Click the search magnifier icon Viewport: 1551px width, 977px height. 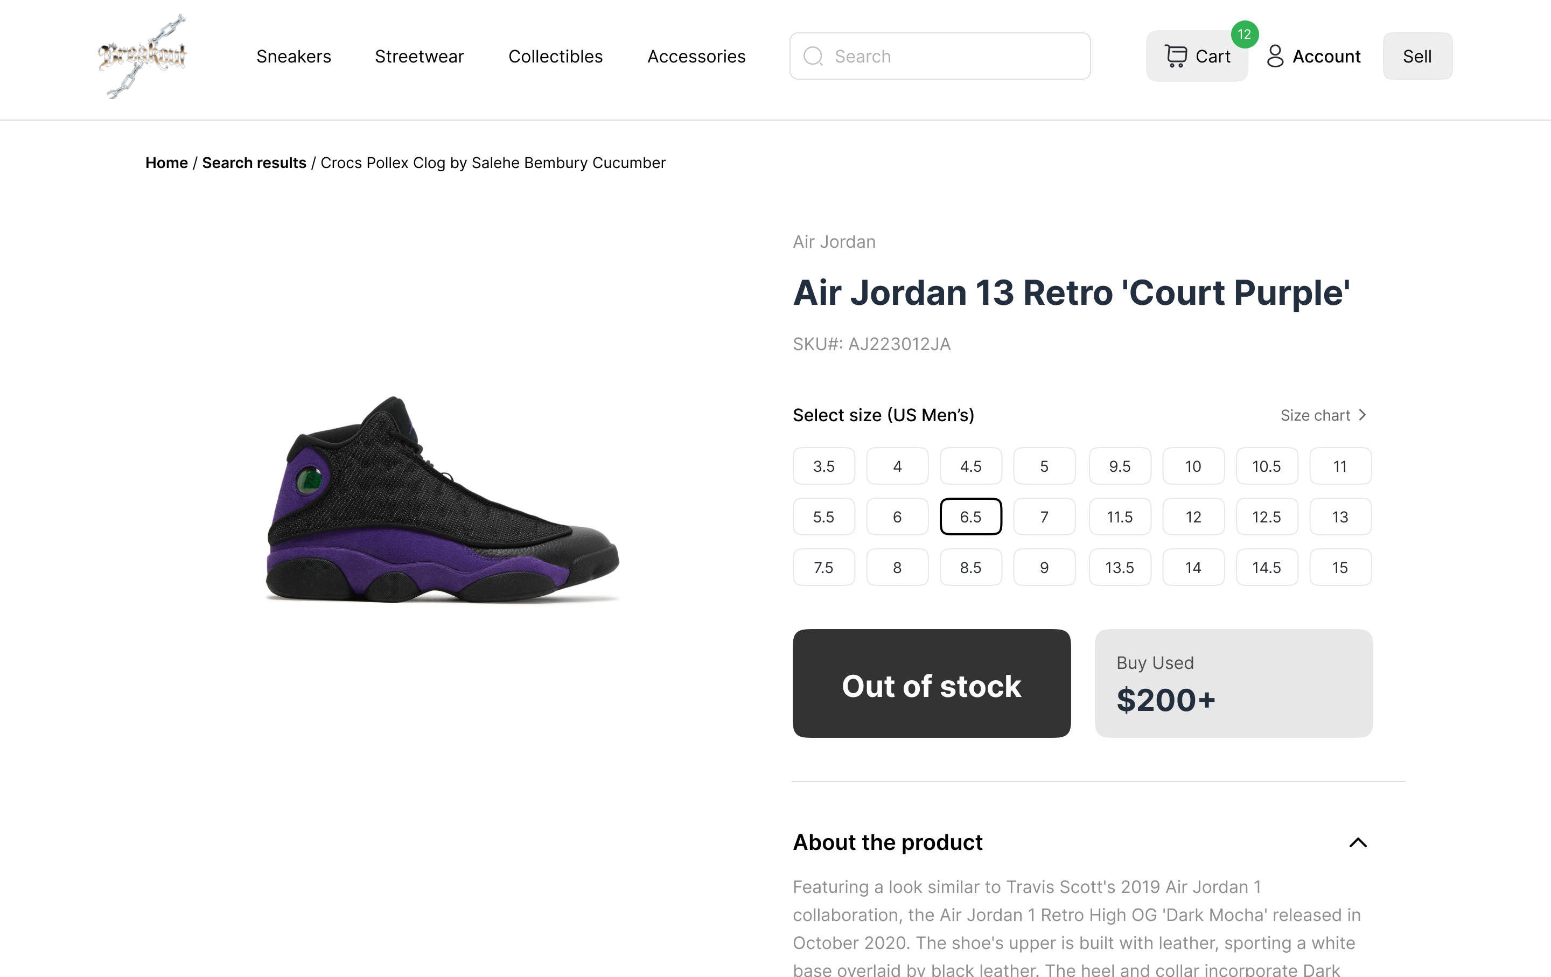tap(813, 56)
